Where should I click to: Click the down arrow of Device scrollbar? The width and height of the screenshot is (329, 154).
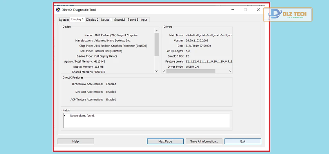pos(157,71)
